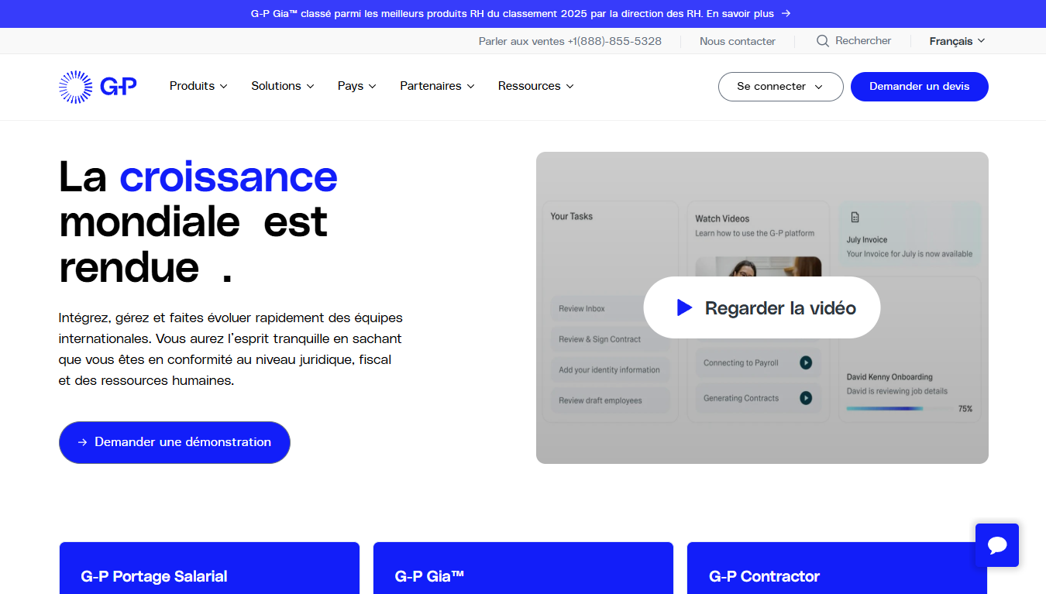Click the Rechercher search text
This screenshot has width=1046, height=594.
(863, 41)
